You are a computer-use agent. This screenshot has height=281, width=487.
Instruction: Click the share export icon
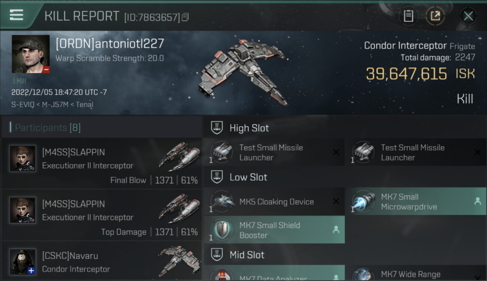tap(435, 16)
